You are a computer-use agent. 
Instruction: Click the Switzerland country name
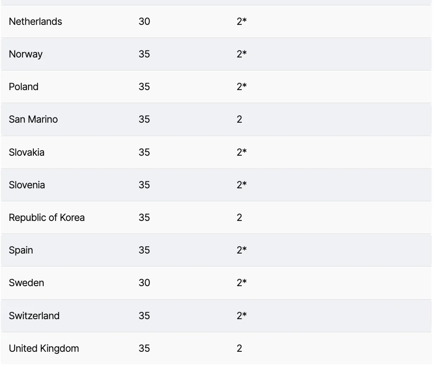(x=34, y=315)
